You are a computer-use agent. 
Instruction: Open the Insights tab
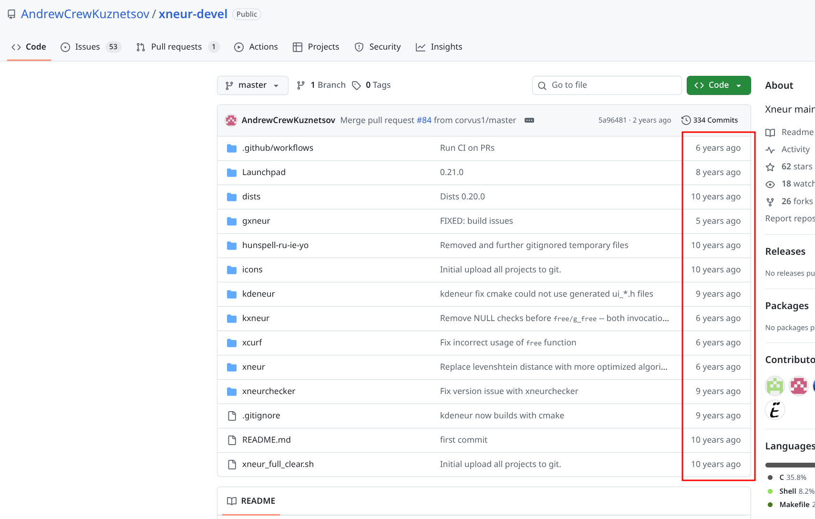coord(439,47)
